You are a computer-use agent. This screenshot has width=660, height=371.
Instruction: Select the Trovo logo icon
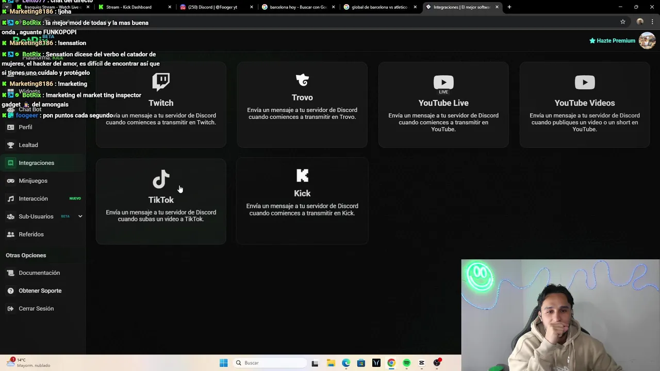302,80
